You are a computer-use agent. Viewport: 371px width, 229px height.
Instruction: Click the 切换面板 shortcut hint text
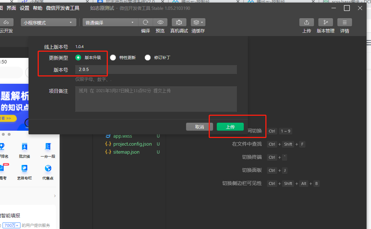pyautogui.click(x=252, y=170)
